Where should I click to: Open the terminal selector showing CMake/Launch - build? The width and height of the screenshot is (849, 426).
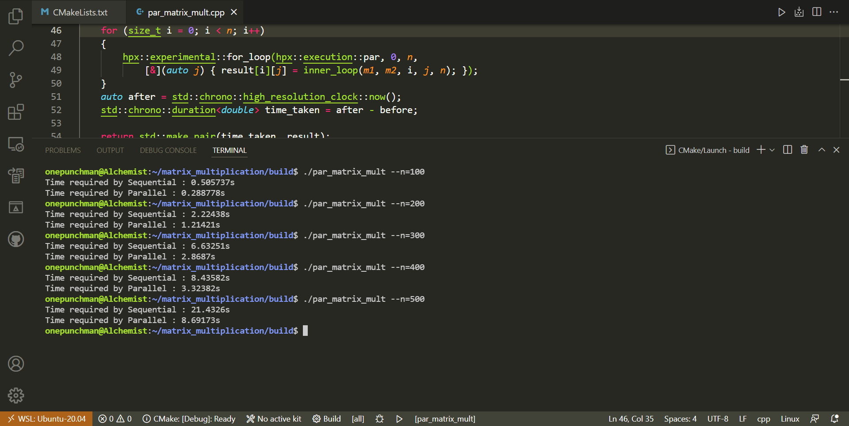707,150
